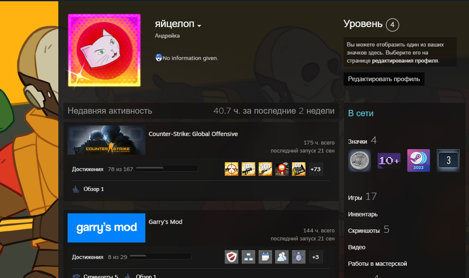Open Значки 4 badges section link
Screen dimensions: 469x278
point(362,141)
